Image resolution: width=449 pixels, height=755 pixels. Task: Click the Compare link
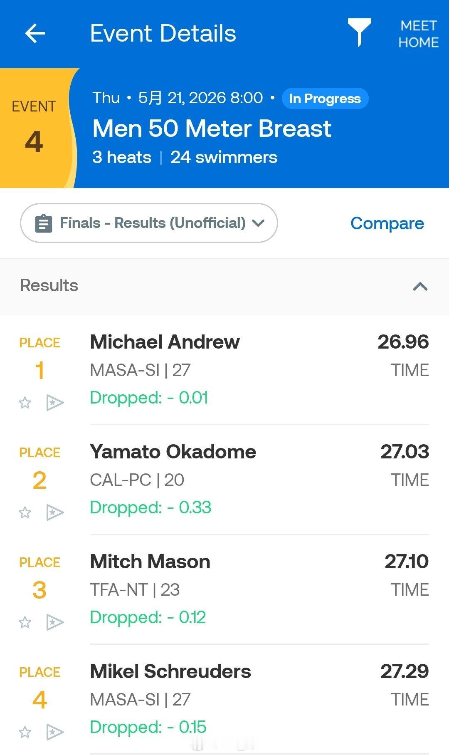tap(387, 223)
